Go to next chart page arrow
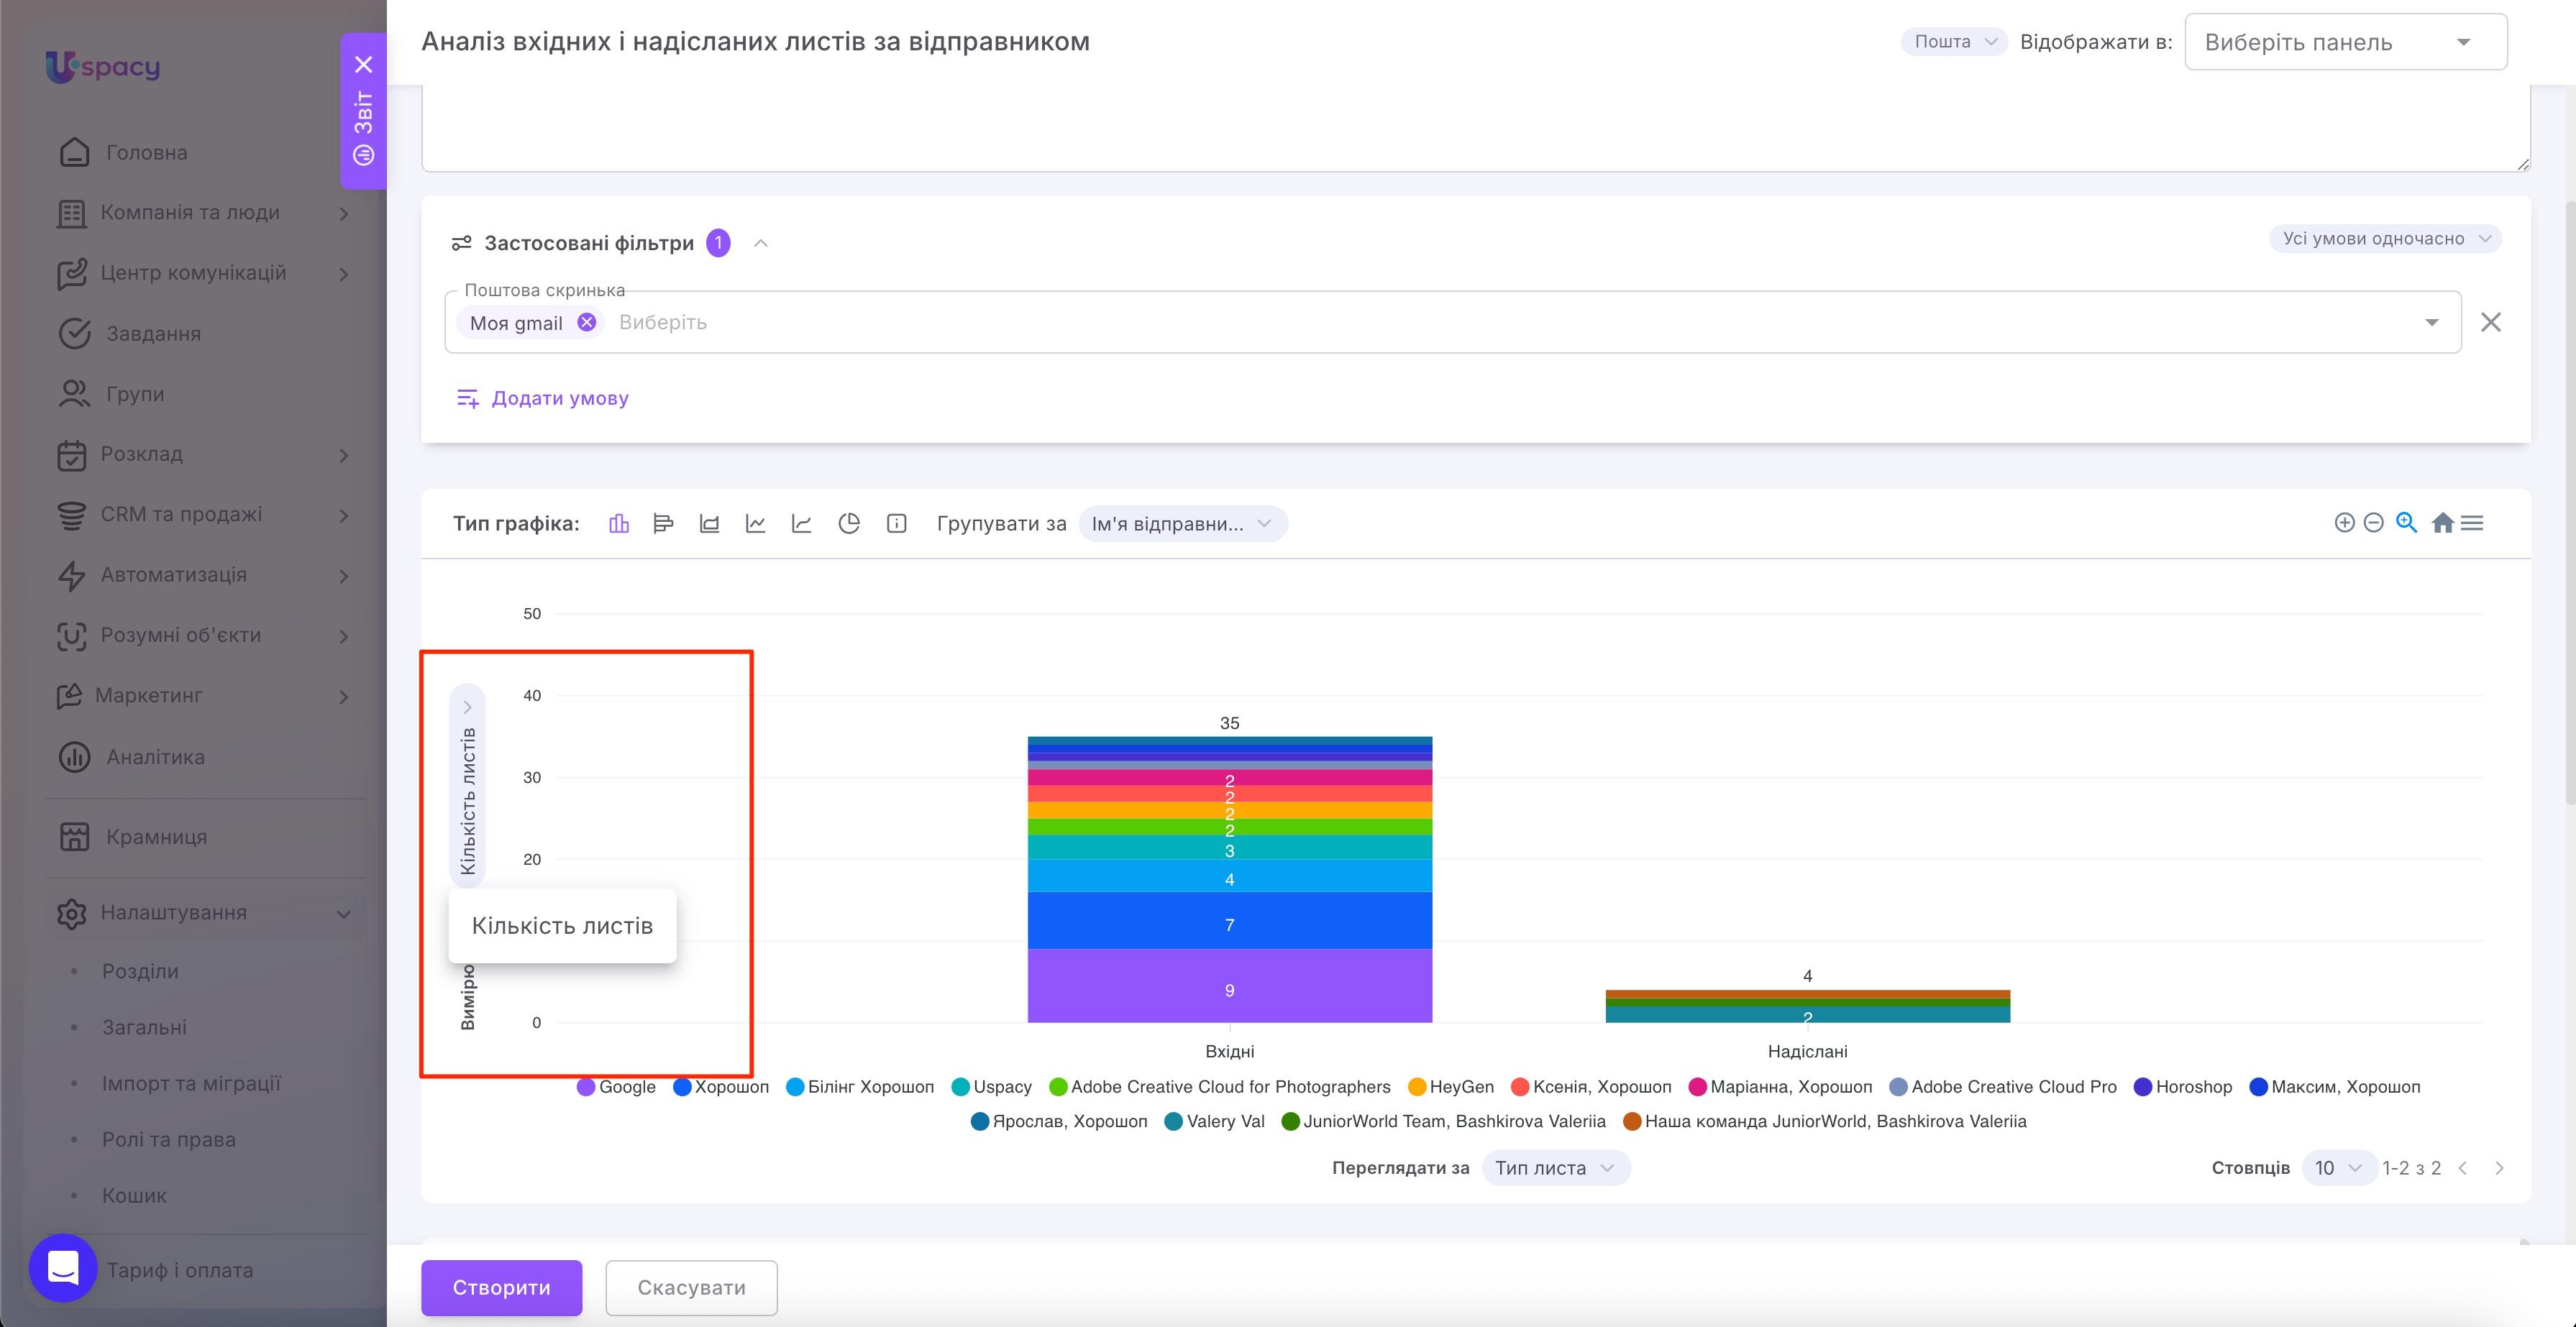2576x1327 pixels. click(x=2499, y=1168)
